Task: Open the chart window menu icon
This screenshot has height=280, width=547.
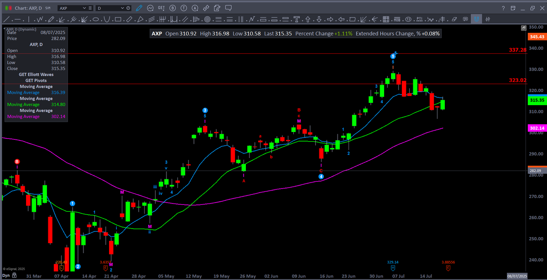Action: (x=513, y=8)
